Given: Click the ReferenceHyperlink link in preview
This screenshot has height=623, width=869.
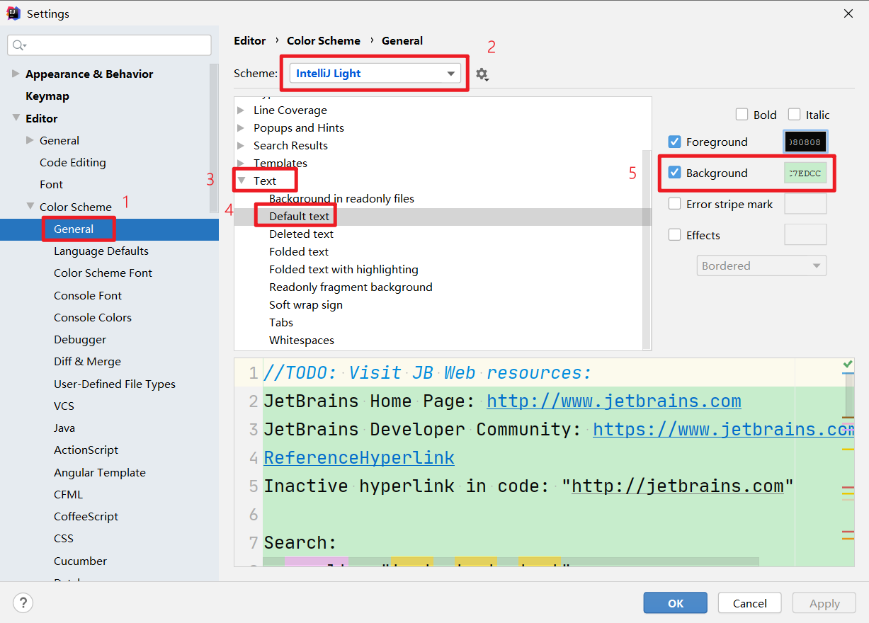Looking at the screenshot, I should (x=359, y=458).
